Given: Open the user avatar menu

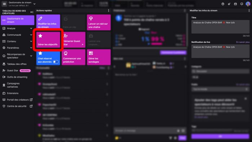Looking at the screenshot, I should pyautogui.click(x=248, y=4).
